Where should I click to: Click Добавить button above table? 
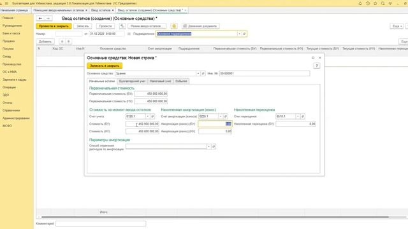click(45, 41)
